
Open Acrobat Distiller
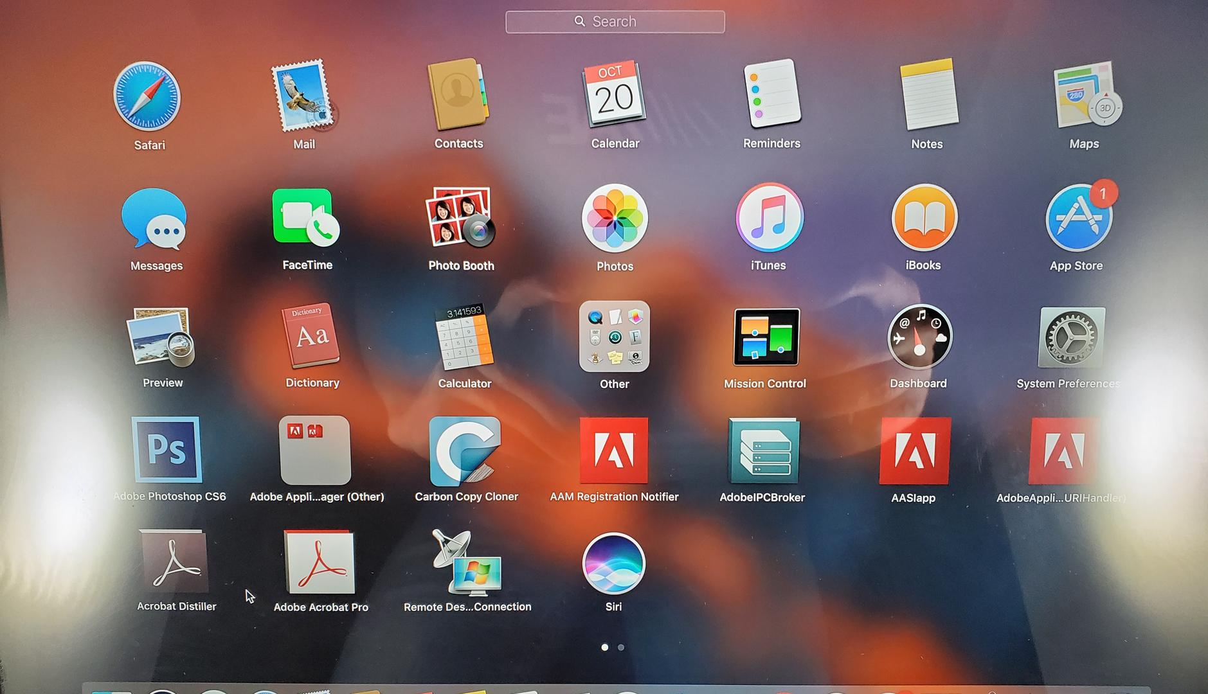(174, 561)
